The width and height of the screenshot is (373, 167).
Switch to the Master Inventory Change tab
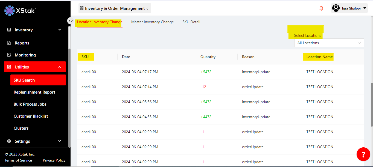(x=152, y=22)
